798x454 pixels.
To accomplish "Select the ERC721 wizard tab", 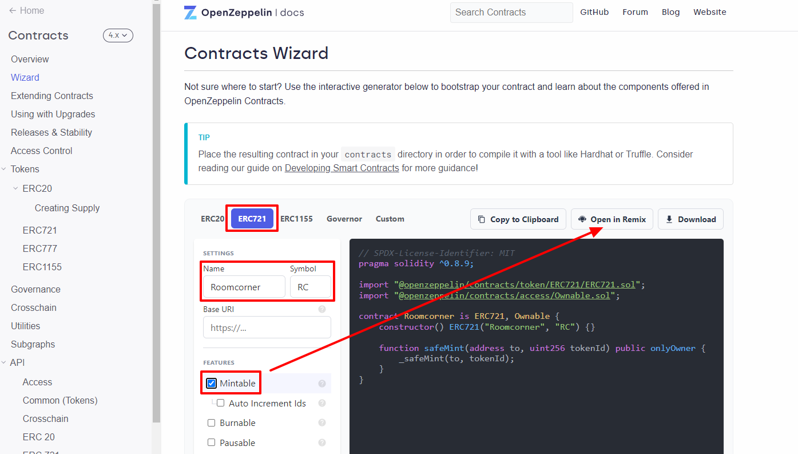I will click(x=252, y=219).
